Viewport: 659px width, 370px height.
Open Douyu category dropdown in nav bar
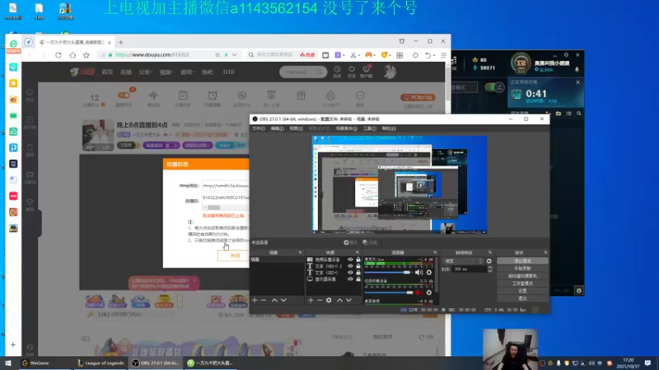[146, 72]
